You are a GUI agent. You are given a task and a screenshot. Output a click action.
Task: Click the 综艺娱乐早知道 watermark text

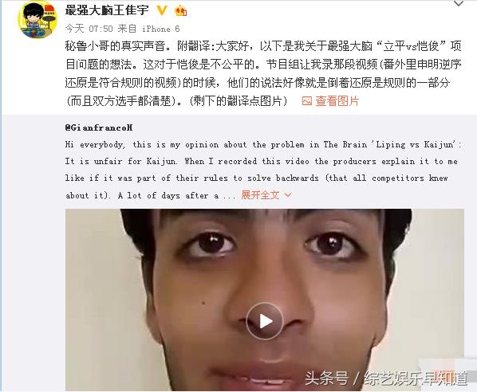pos(416,378)
